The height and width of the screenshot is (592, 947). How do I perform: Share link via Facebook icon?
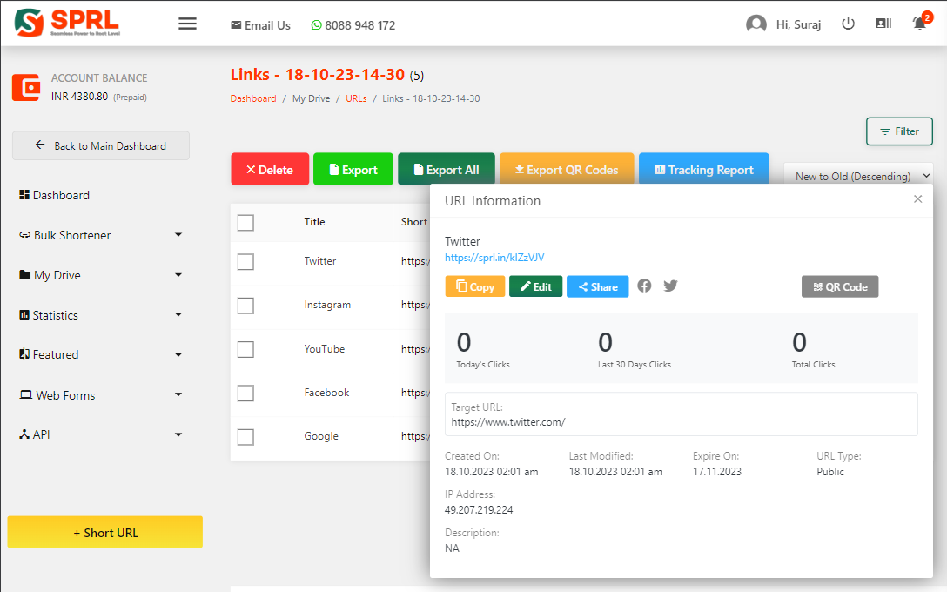coord(644,286)
